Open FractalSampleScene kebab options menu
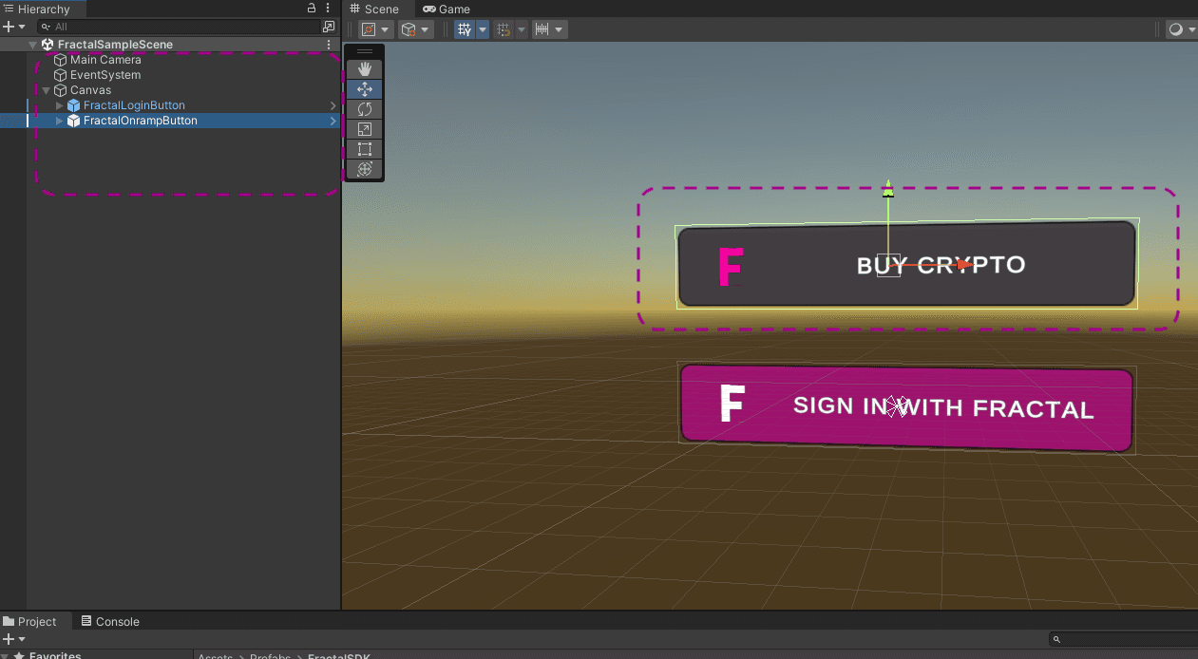Screen dimensions: 1198x659 329,45
